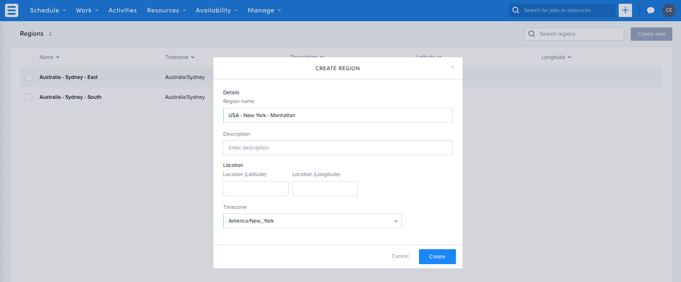Sort by the Name column arrow
The image size is (681, 282).
pos(58,57)
